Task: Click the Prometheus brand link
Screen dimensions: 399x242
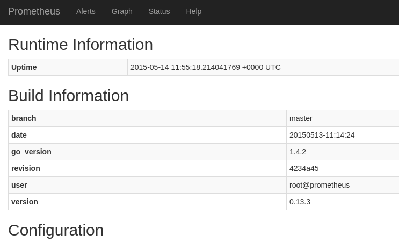Action: coord(34,11)
